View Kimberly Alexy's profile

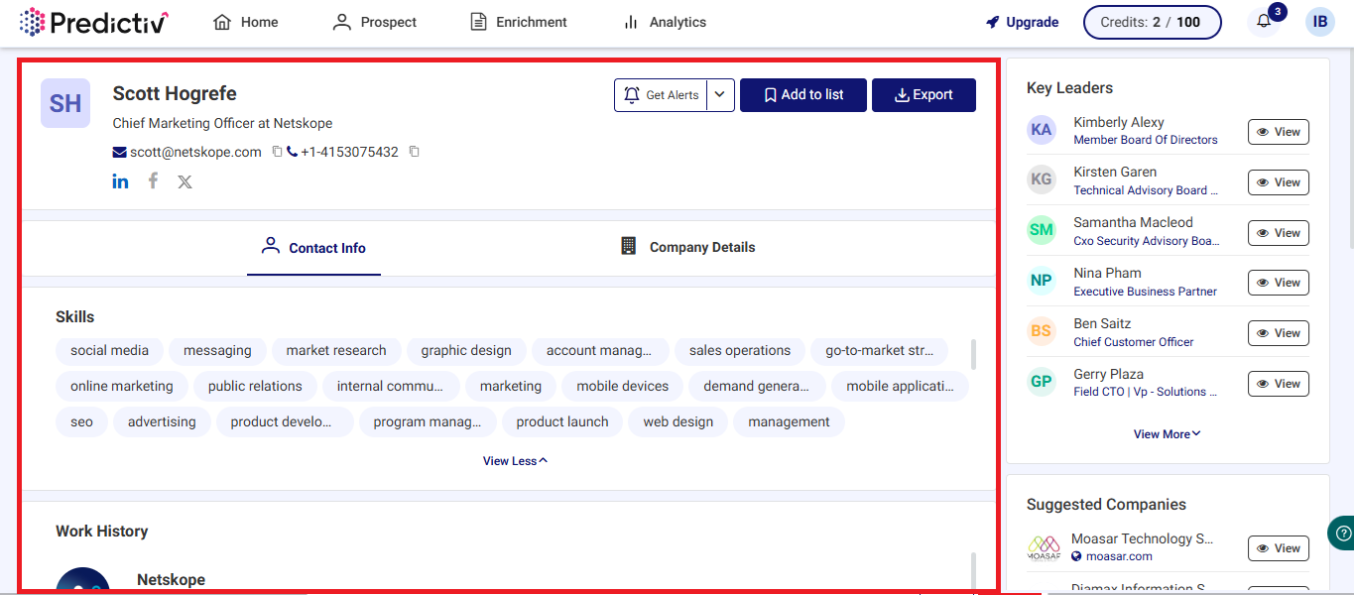point(1279,132)
